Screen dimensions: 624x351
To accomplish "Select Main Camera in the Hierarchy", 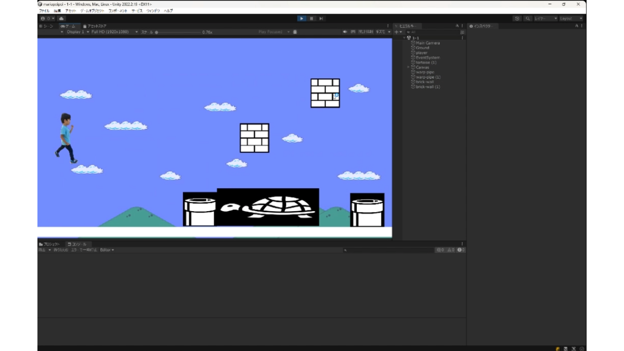I will click(x=428, y=43).
